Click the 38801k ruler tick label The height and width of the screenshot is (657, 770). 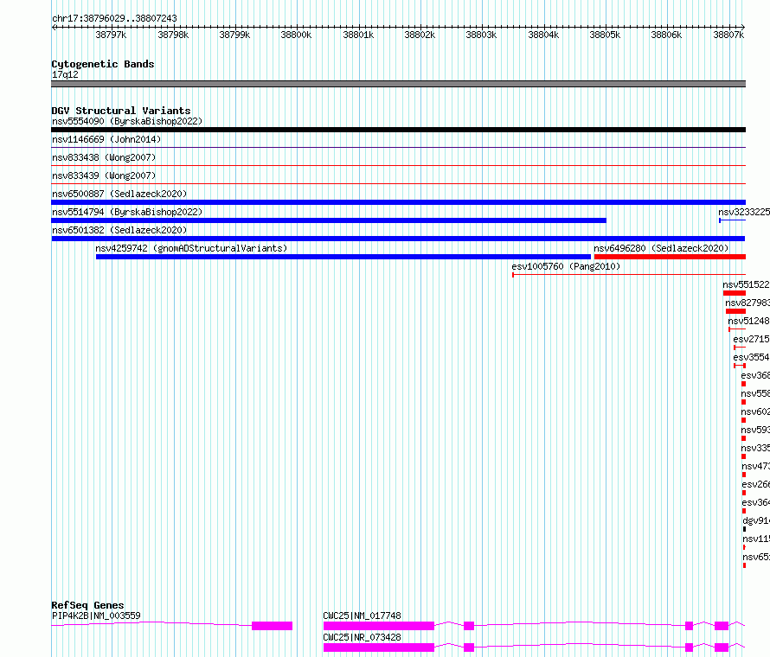(x=358, y=35)
